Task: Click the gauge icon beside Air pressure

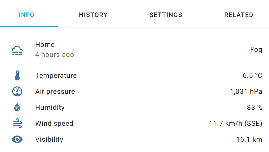Action: [17, 92]
